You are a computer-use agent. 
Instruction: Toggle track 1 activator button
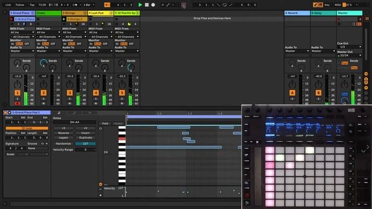coord(17,93)
